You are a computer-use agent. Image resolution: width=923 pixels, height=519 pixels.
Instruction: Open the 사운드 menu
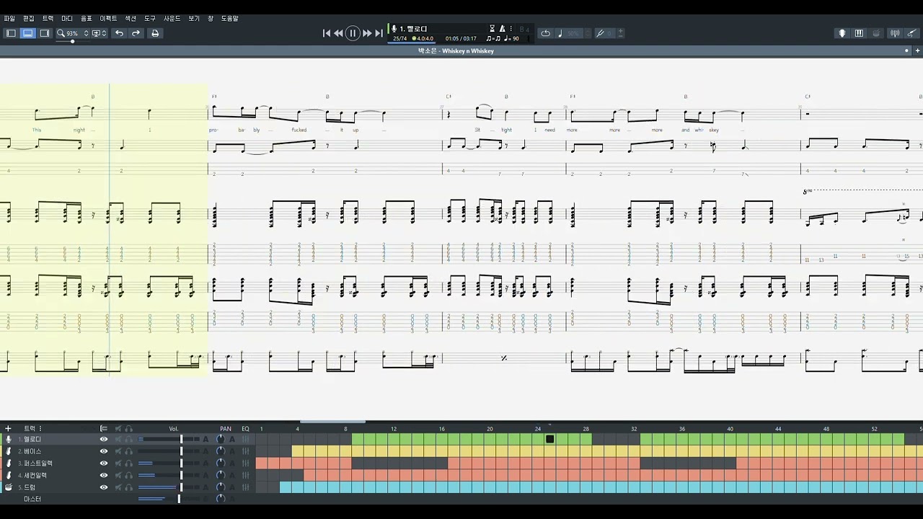click(172, 19)
